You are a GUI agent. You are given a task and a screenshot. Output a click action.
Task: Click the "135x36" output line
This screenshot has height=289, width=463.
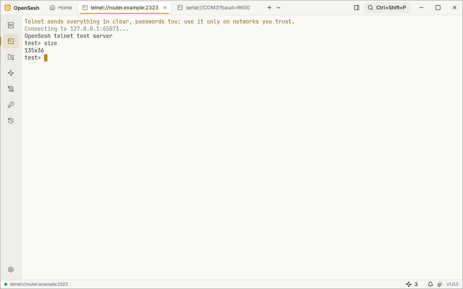click(x=34, y=51)
